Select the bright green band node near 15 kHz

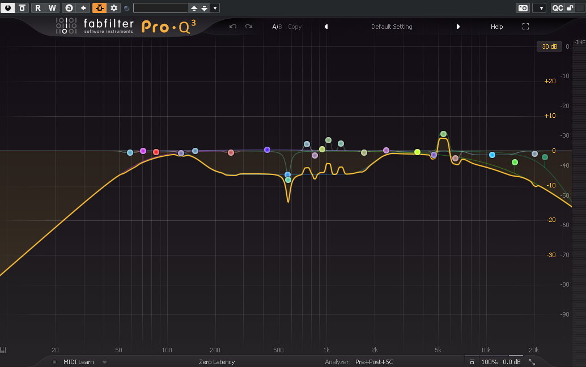(x=515, y=162)
